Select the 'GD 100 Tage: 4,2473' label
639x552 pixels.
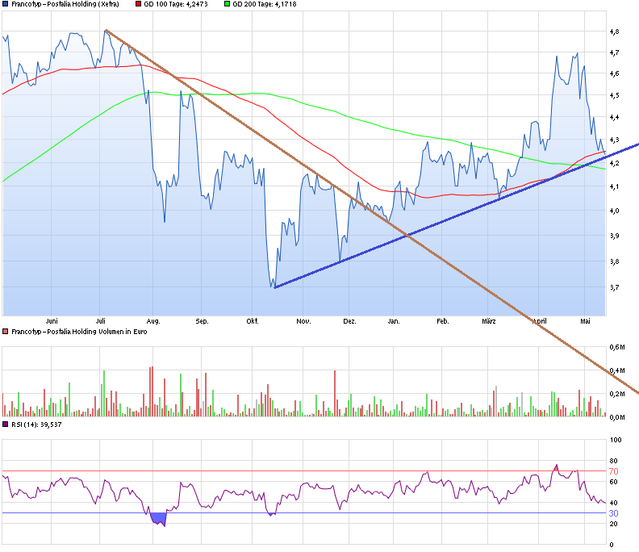tap(176, 4)
